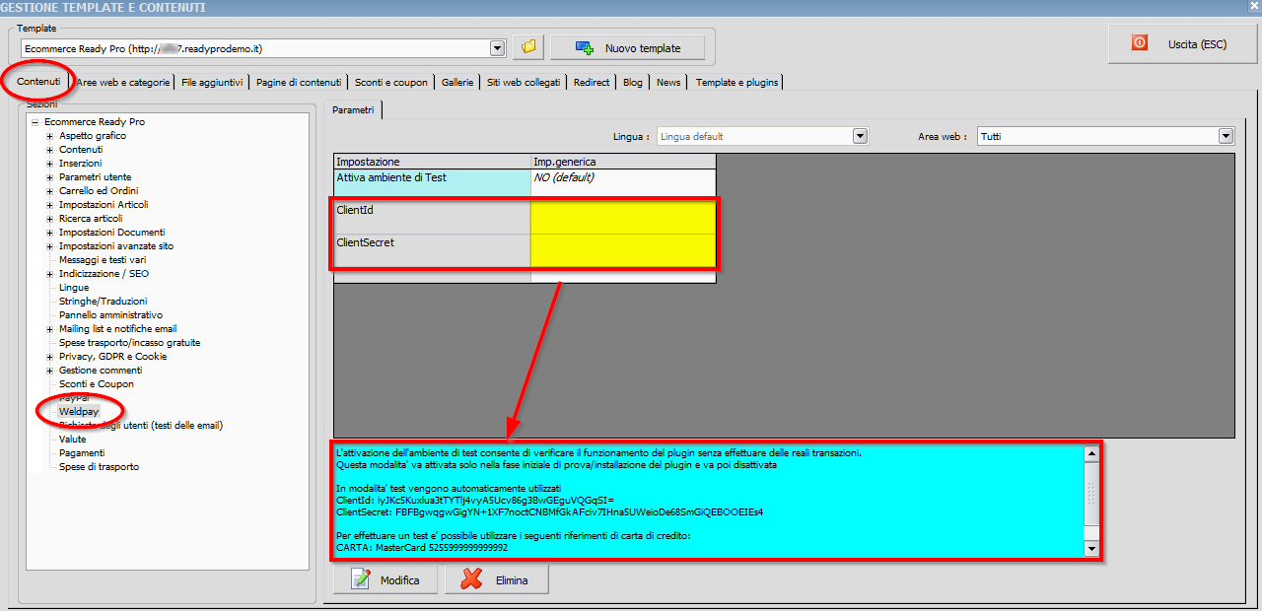Click the Impostazione column header
Viewport: 1262px width, 611px height.
pos(432,162)
